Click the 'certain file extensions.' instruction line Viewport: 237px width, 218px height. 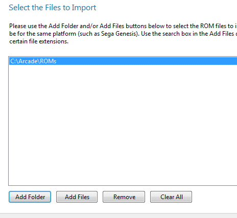click(x=39, y=41)
